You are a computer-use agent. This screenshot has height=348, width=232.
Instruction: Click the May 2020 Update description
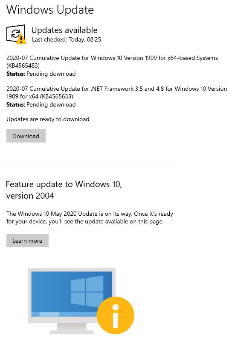pyautogui.click(x=90, y=217)
